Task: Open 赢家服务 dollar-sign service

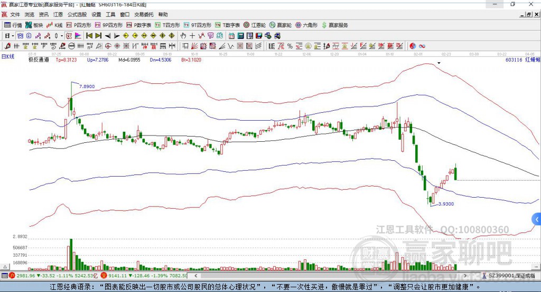Action: click(x=334, y=25)
